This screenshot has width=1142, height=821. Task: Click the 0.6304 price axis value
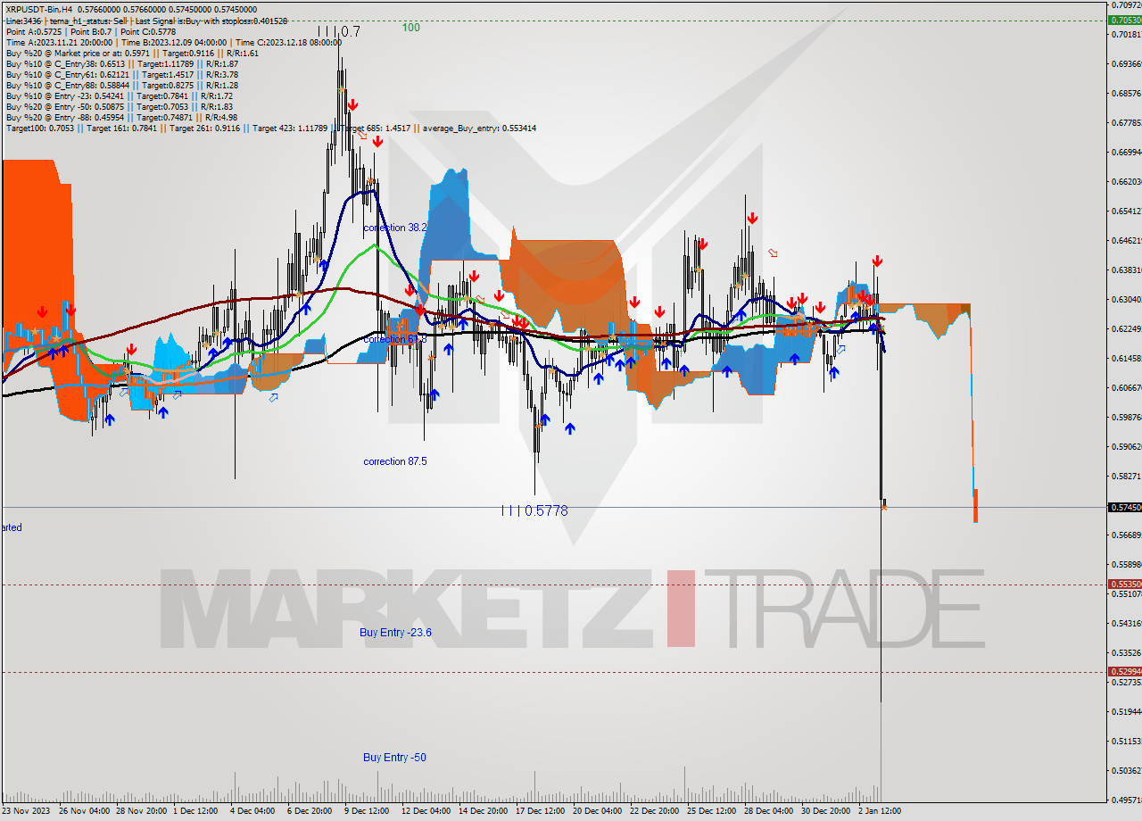[1127, 299]
